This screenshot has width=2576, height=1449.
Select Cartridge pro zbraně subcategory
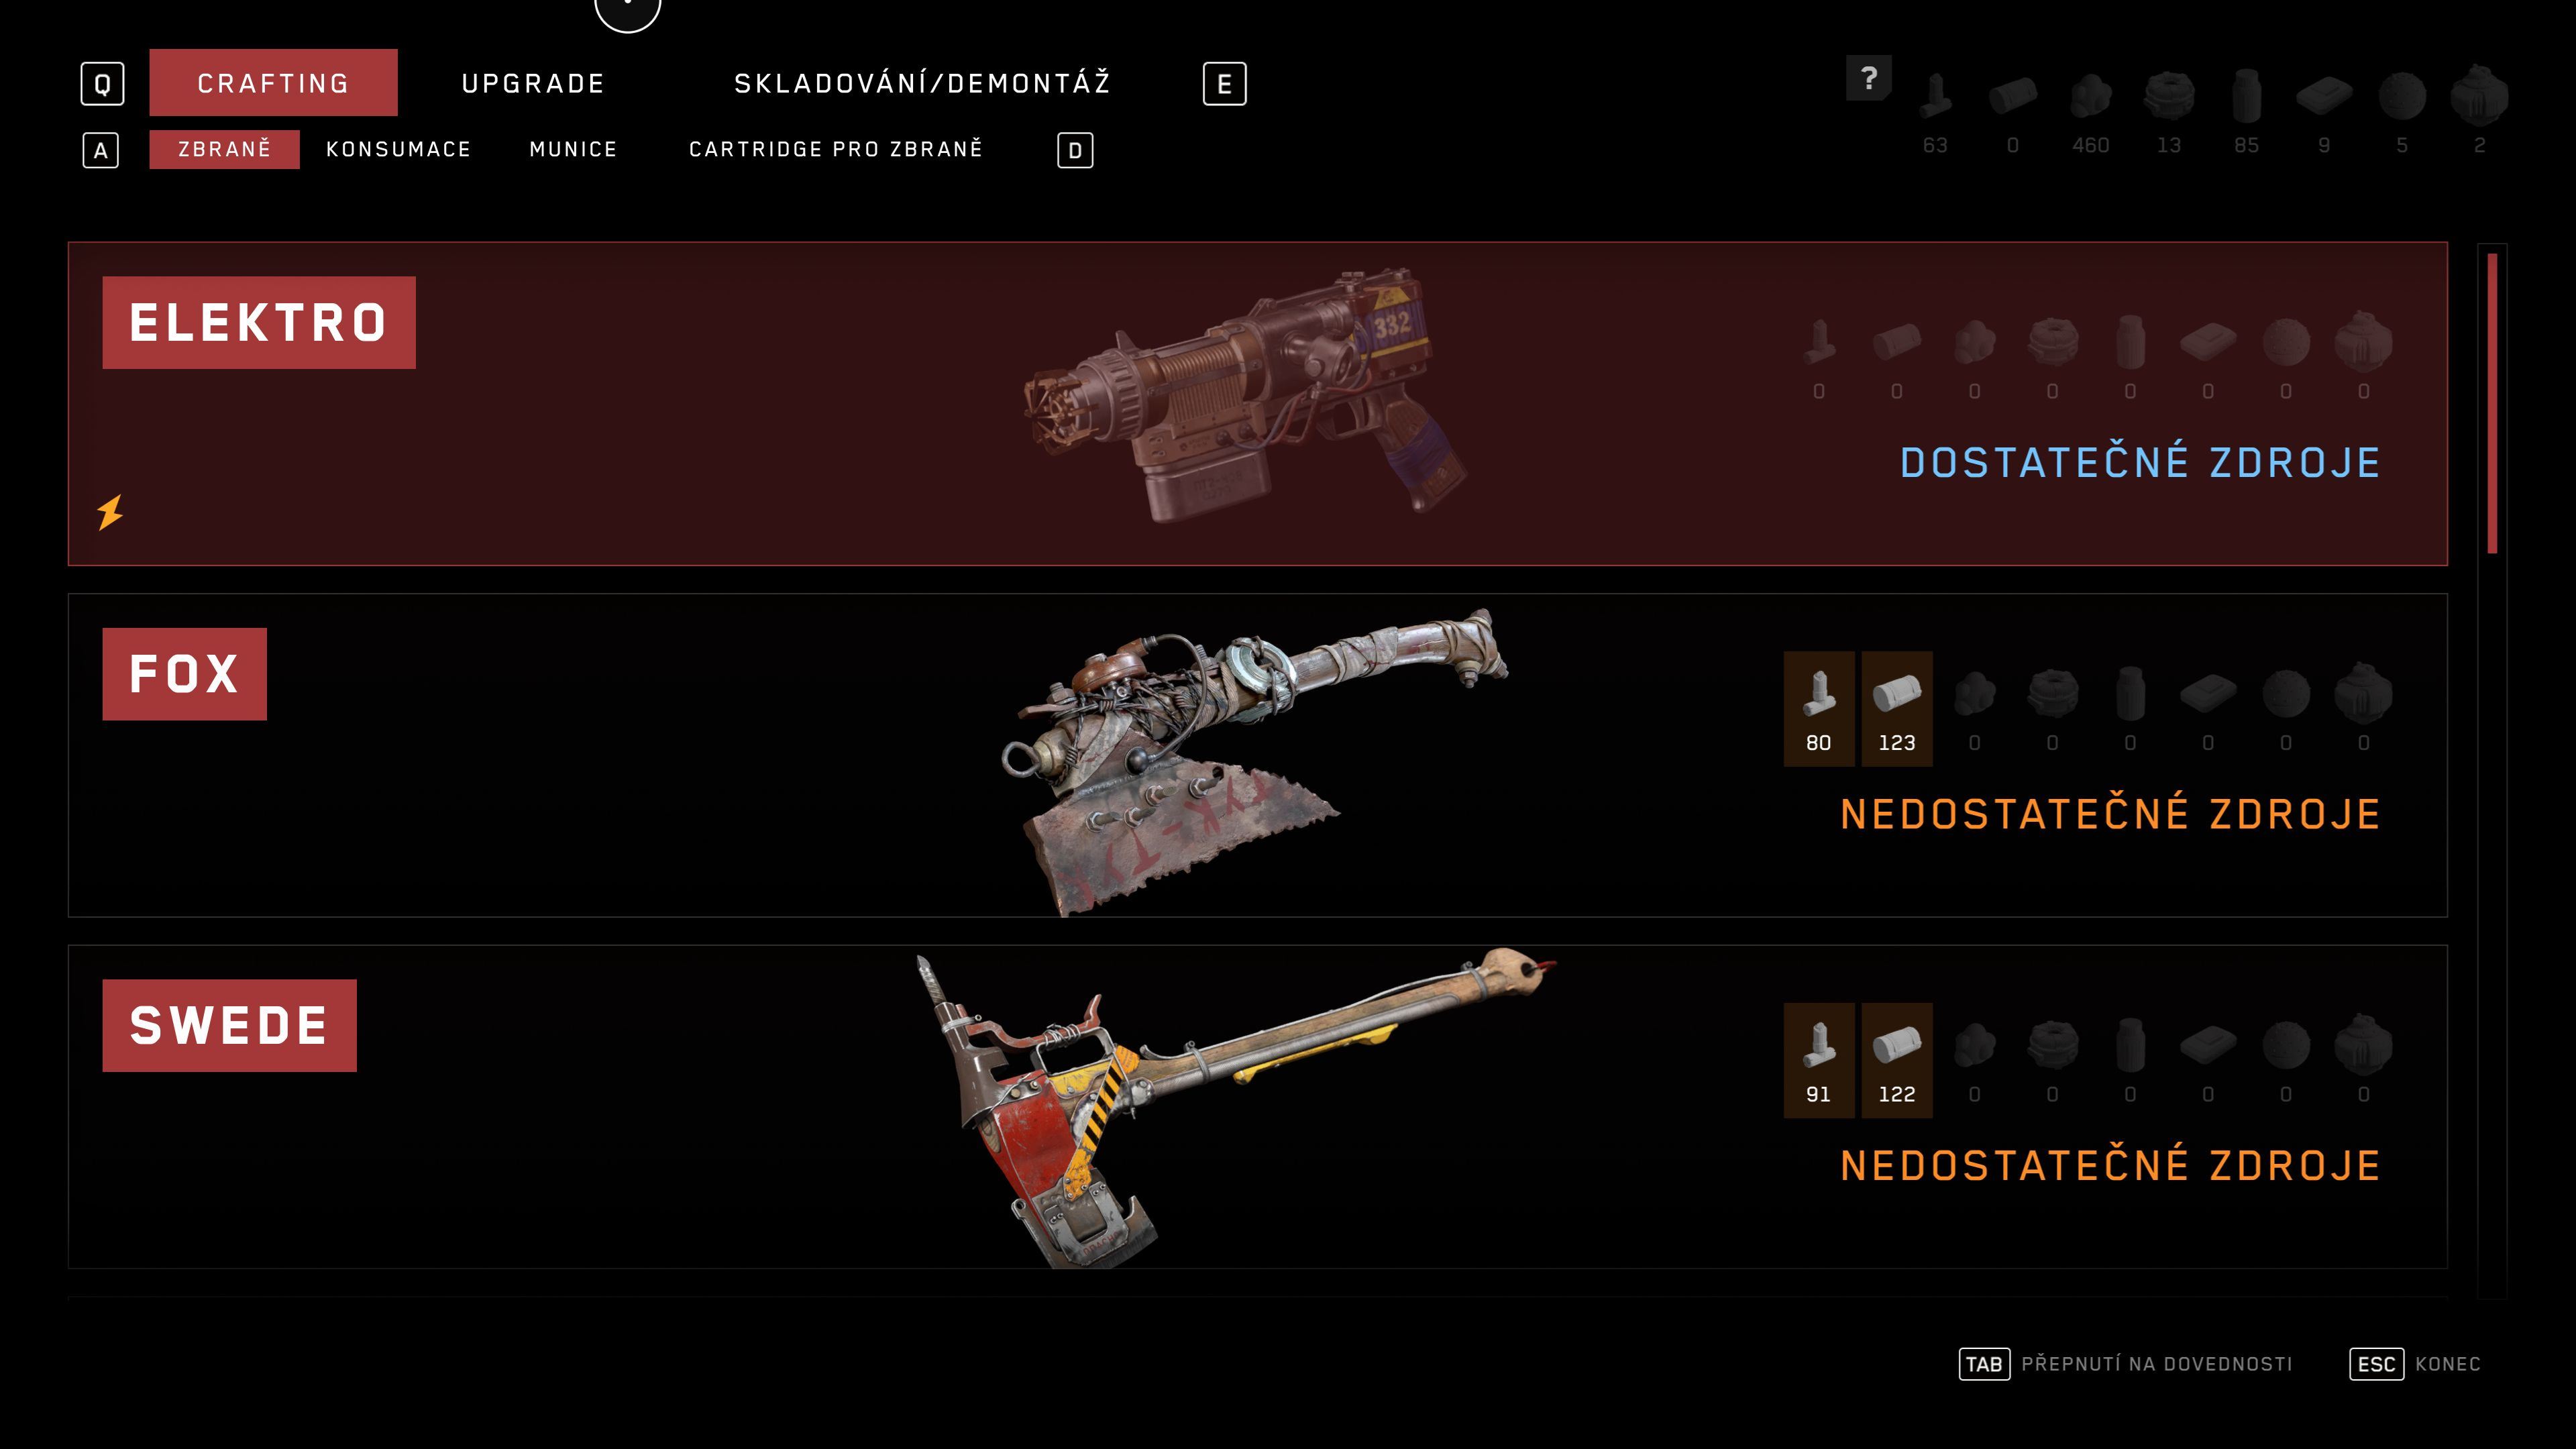point(836,149)
